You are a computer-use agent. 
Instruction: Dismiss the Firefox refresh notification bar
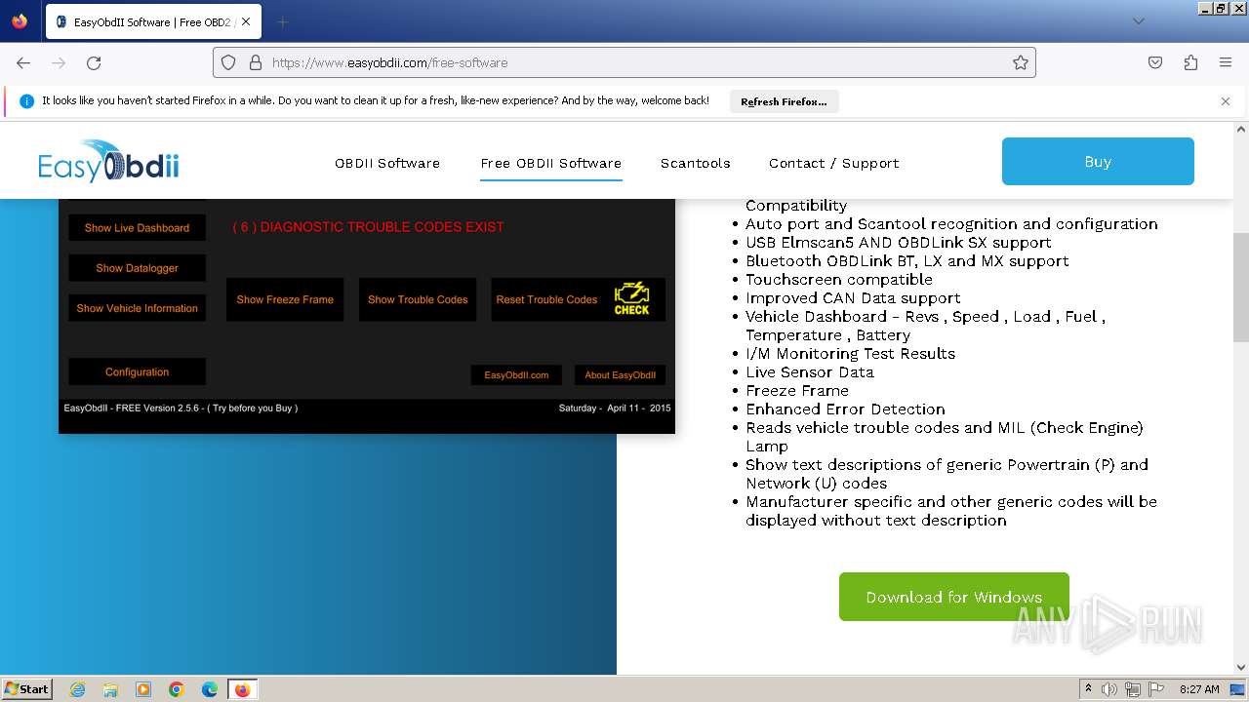[1226, 101]
